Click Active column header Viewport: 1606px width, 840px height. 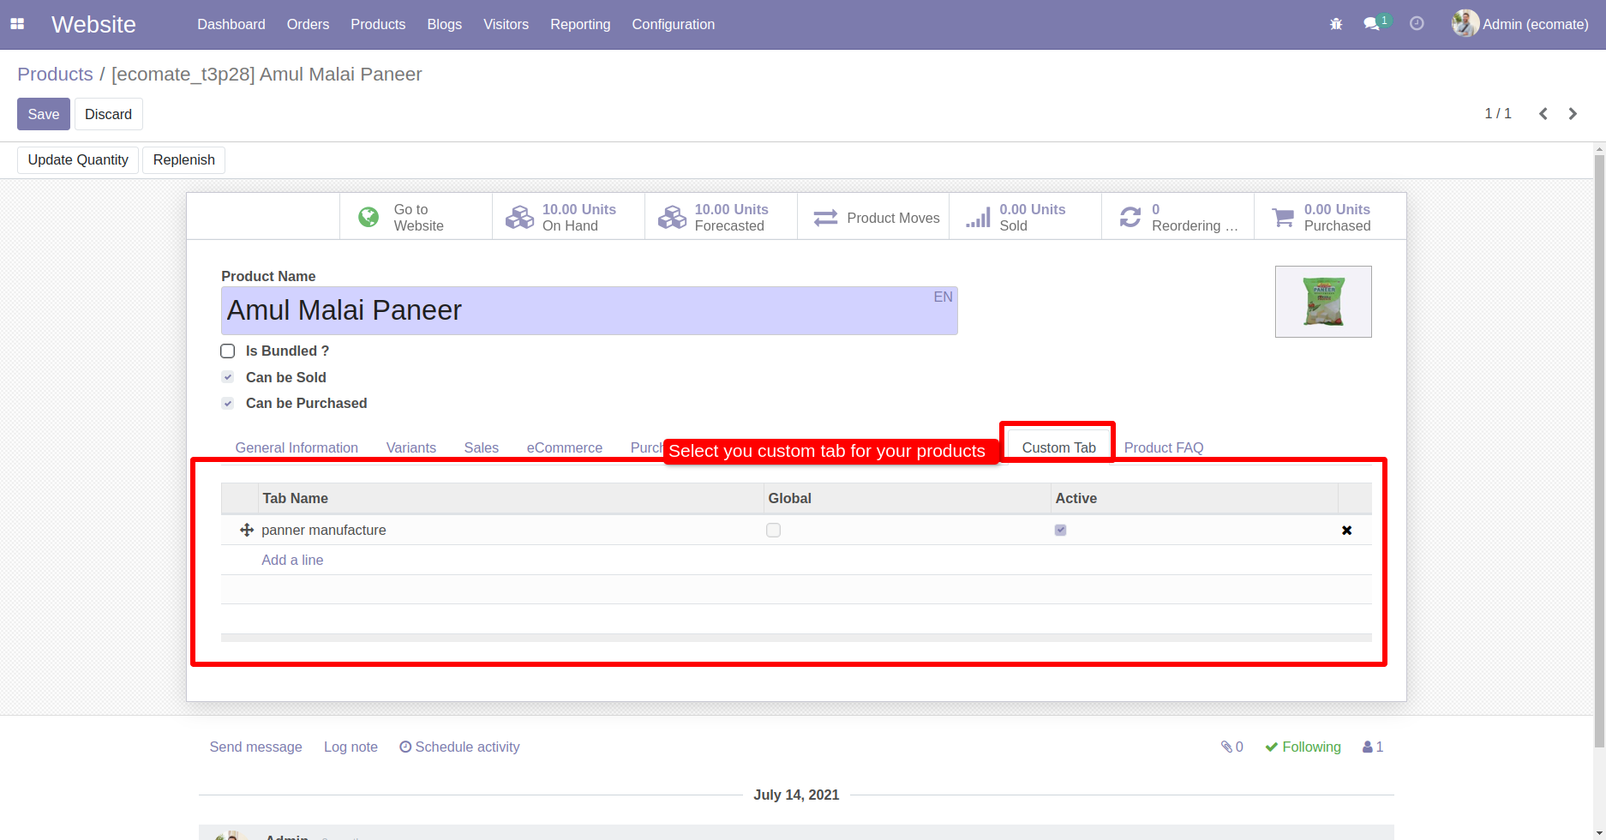(1195, 499)
